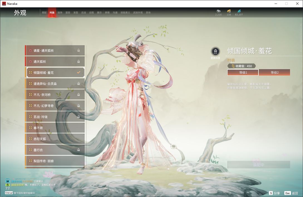Viewport: 303px width, 197px height.
Task: Open the 搭配 tab
Action: 44,13
